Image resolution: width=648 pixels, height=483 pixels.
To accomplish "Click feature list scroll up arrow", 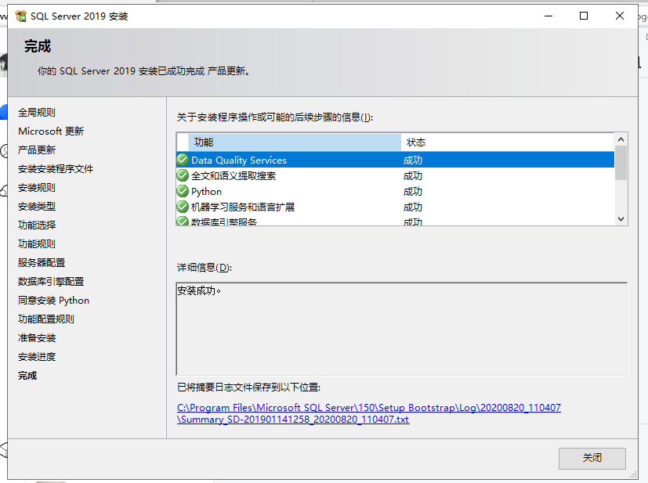I will (621, 139).
